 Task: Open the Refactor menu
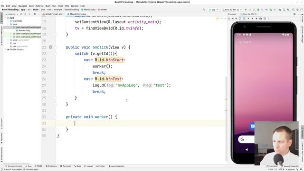(39, 6)
